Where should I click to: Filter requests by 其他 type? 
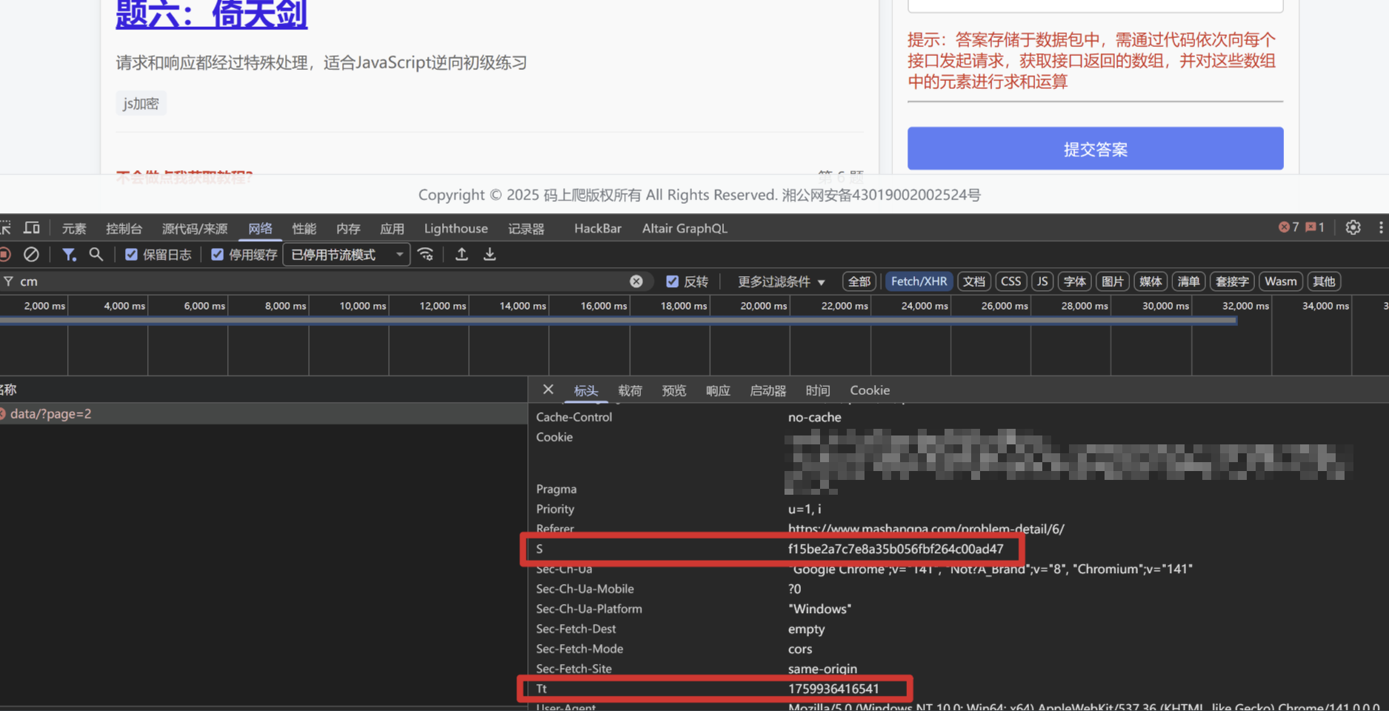point(1324,281)
